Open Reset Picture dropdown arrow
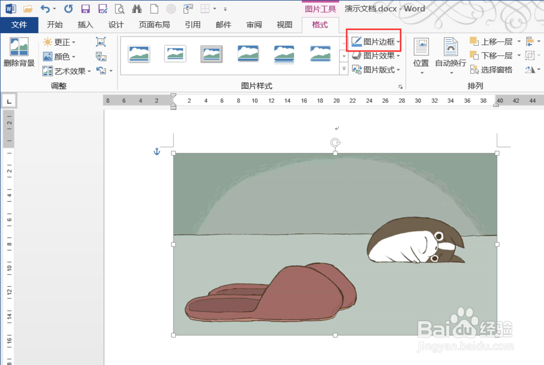 tap(111, 71)
